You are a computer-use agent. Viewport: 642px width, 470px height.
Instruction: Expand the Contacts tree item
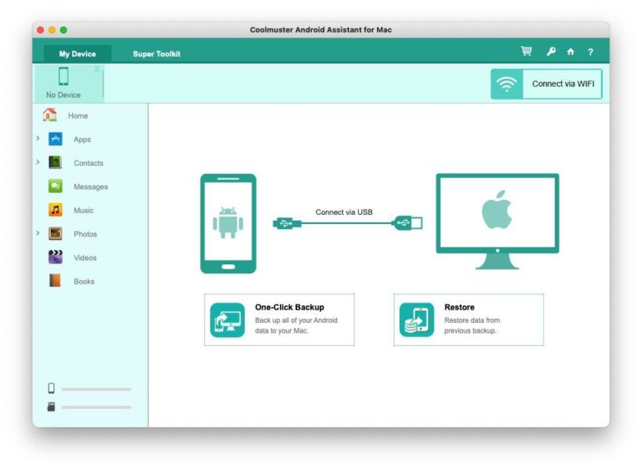38,161
